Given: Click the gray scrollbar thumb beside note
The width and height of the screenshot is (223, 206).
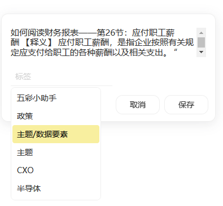Looking at the screenshot, I should click(201, 42).
